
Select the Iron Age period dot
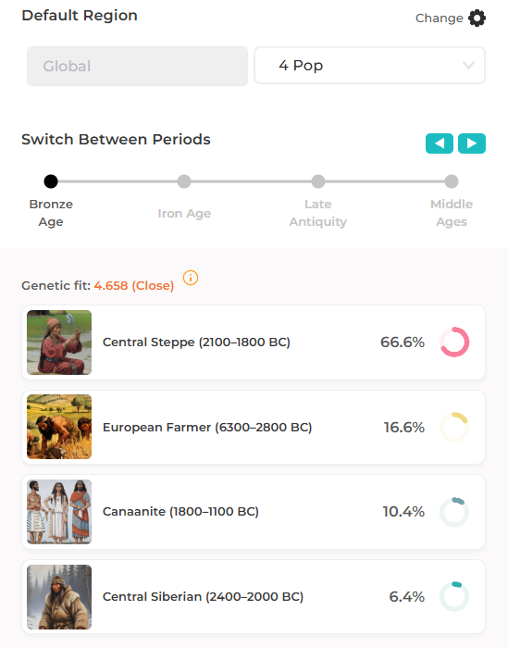184,181
